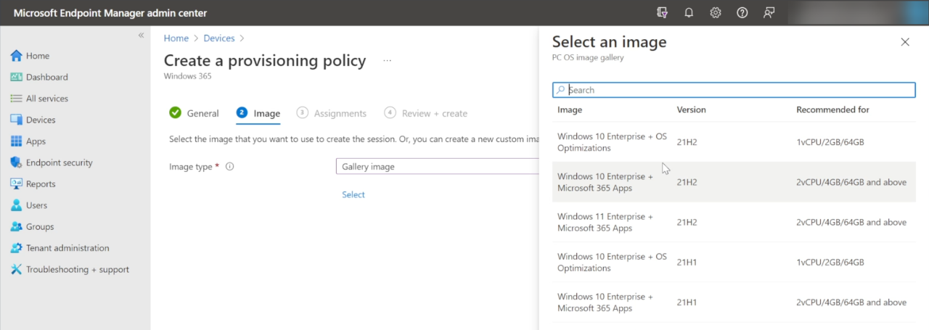The height and width of the screenshot is (330, 929).
Task: Select Windows 10 Enterprise + Microsoft 365 Apps 21H2
Action: 734,182
